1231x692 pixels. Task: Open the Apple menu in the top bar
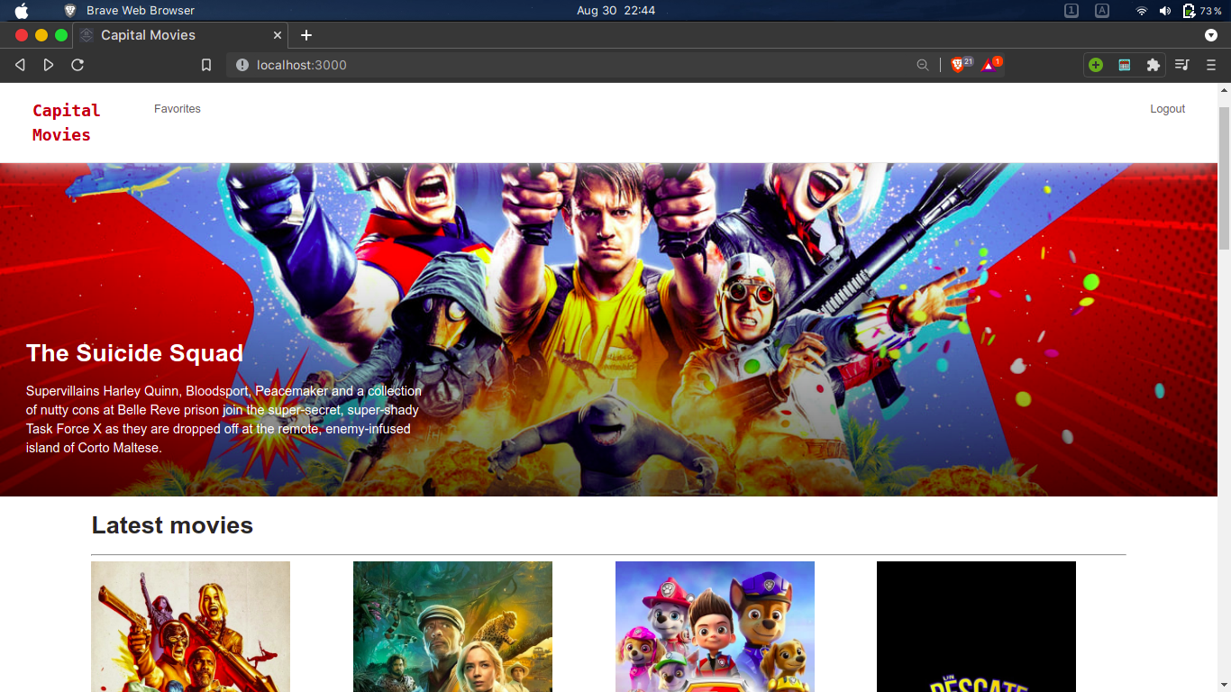point(22,11)
